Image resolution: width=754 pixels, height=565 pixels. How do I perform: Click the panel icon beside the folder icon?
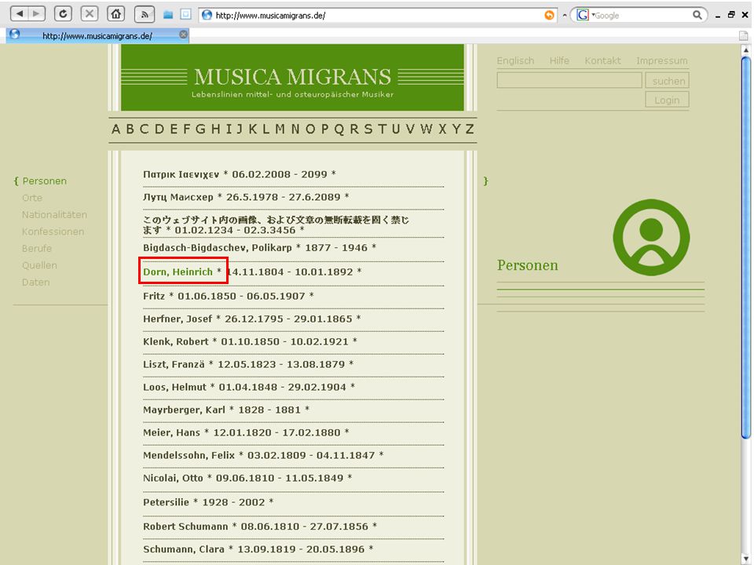point(185,14)
